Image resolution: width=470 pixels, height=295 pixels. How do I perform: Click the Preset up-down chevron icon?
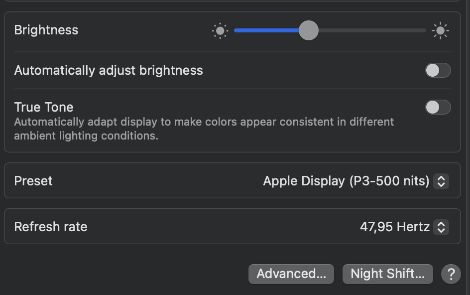click(x=441, y=181)
